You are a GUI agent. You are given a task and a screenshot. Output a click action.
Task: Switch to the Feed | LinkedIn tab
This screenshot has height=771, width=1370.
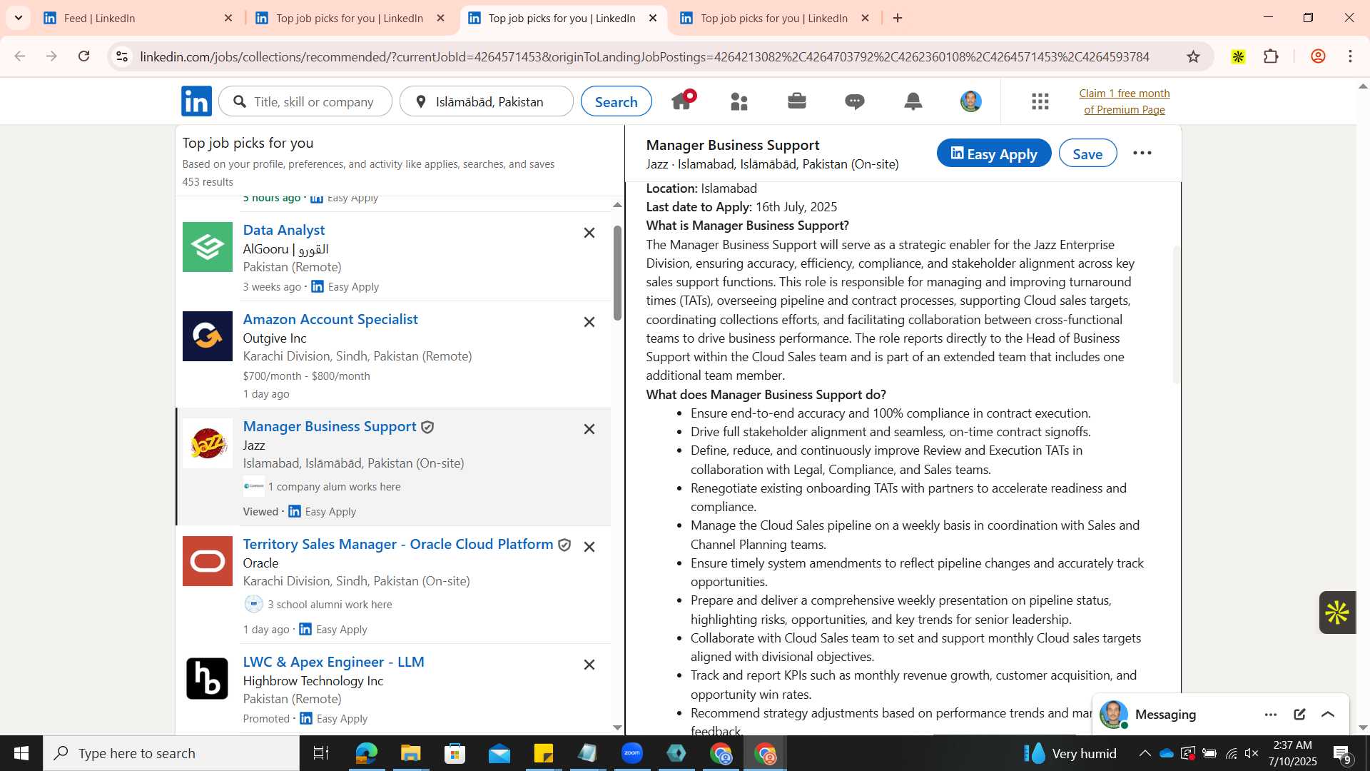138,18
